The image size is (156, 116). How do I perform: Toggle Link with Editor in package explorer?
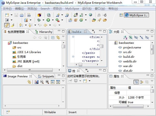point(58,38)
